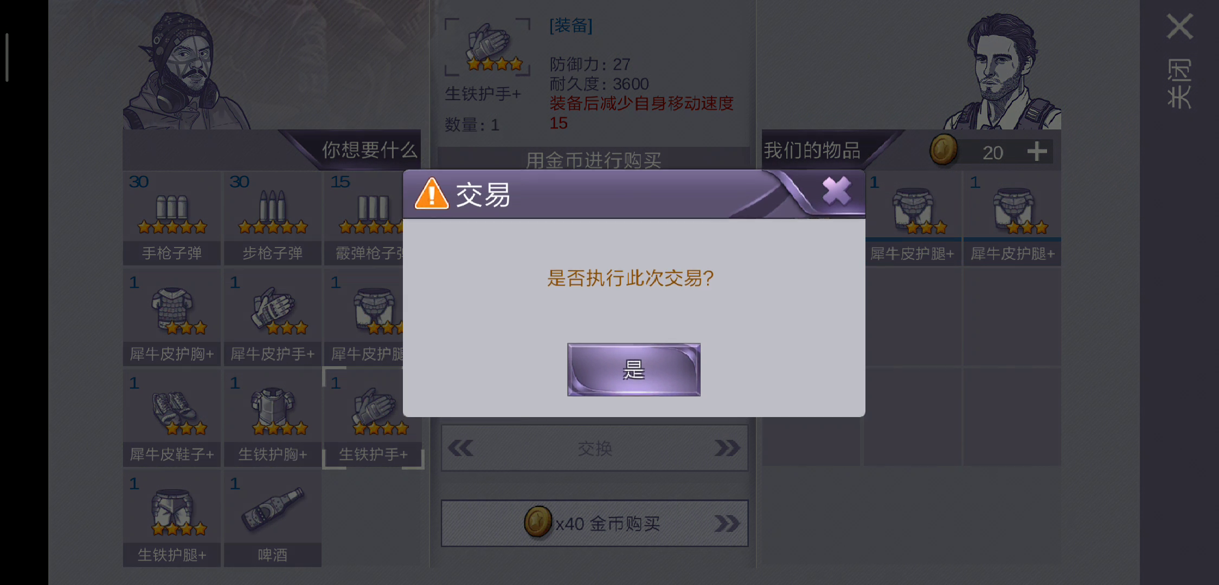This screenshot has width=1219, height=585.
Task: Open the 我们的物品 panel header
Action: pyautogui.click(x=812, y=151)
